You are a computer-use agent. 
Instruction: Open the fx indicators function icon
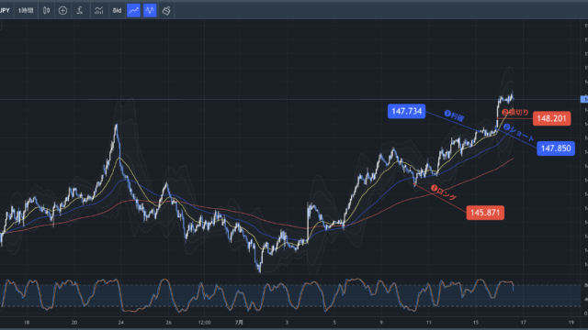coord(80,10)
